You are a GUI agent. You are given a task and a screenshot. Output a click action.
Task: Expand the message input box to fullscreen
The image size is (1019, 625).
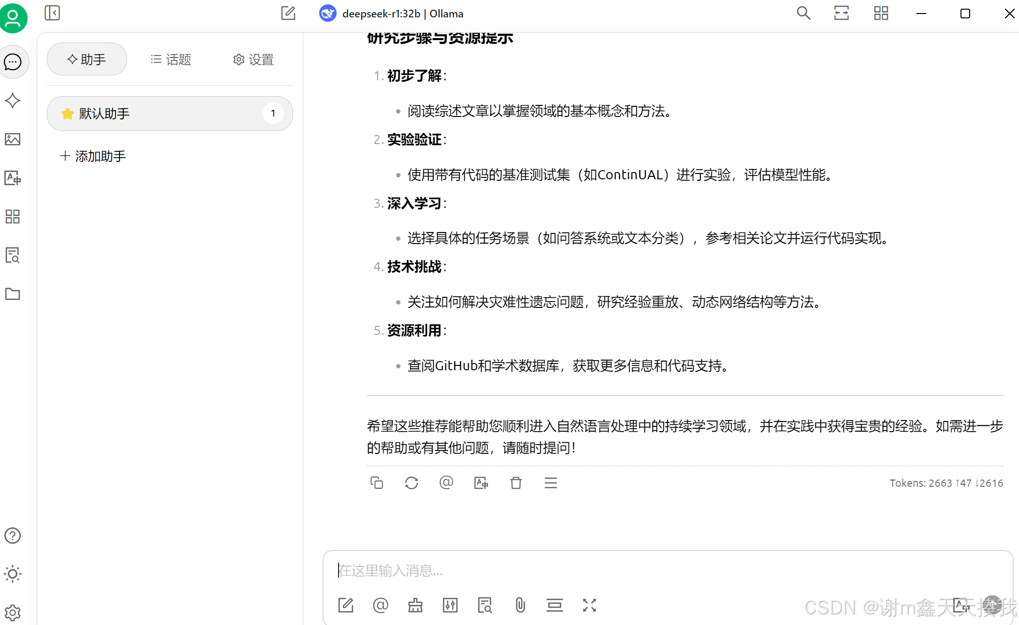point(589,605)
